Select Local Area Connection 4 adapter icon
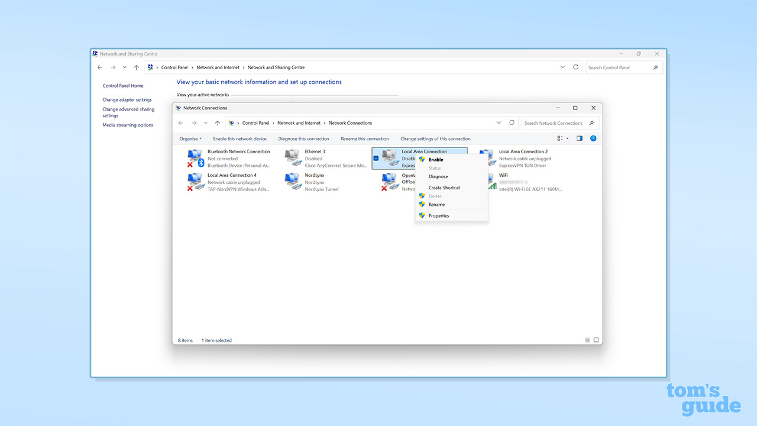This screenshot has width=757, height=426. click(195, 182)
